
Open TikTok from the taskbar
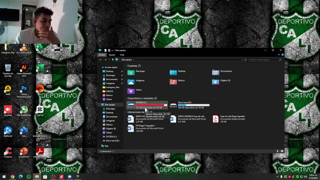click(61, 177)
